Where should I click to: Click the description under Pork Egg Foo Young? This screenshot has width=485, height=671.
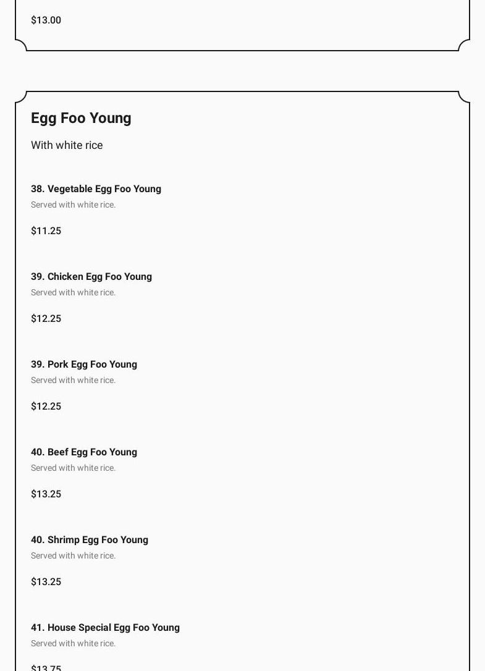tap(74, 381)
